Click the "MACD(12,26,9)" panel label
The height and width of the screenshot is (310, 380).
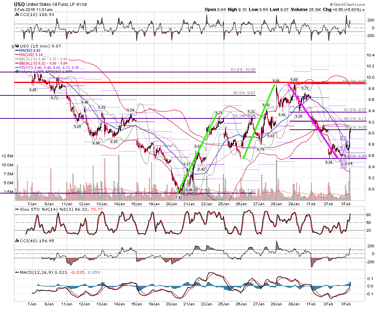pyautogui.click(x=36, y=272)
